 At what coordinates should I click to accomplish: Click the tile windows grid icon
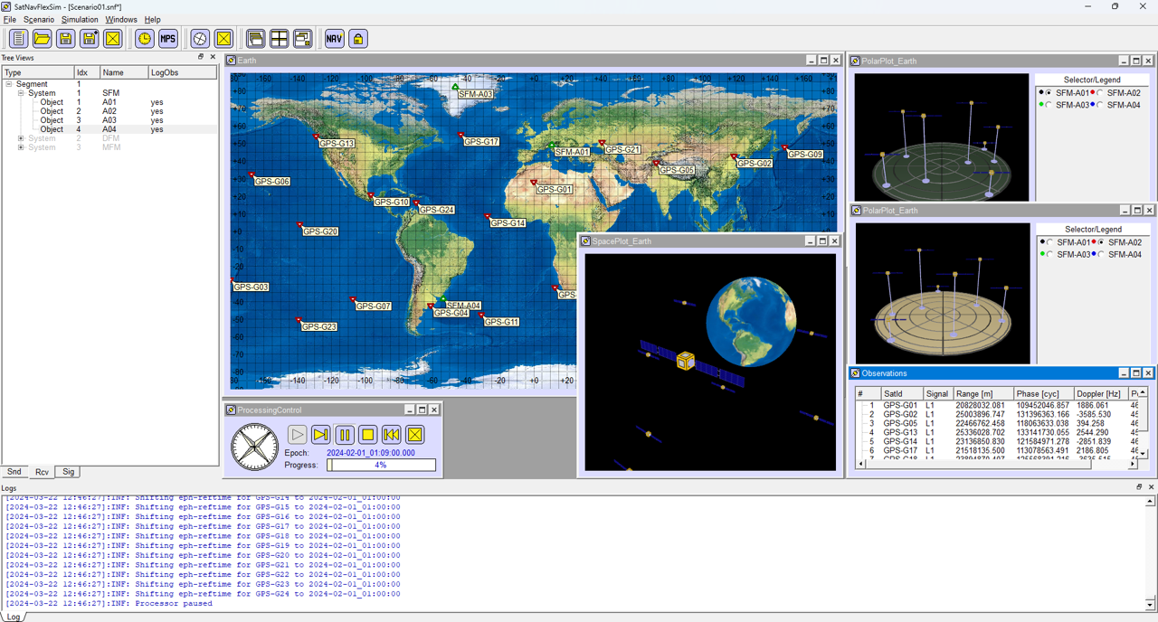point(279,38)
